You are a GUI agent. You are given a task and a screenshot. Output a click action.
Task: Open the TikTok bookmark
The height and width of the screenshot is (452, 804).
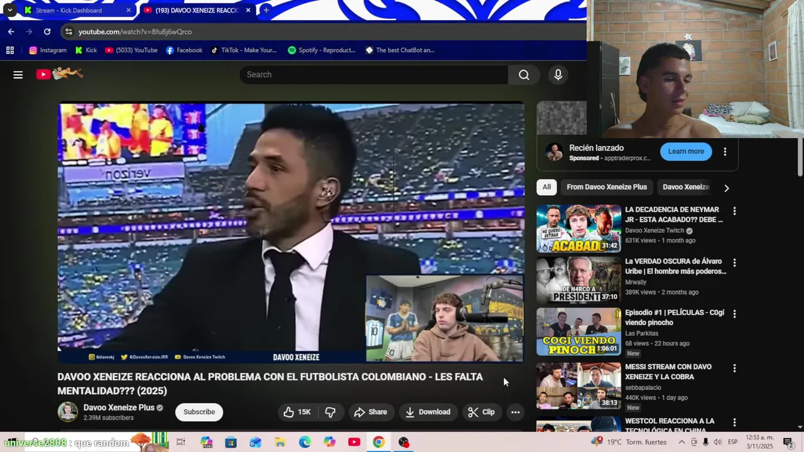pyautogui.click(x=244, y=50)
